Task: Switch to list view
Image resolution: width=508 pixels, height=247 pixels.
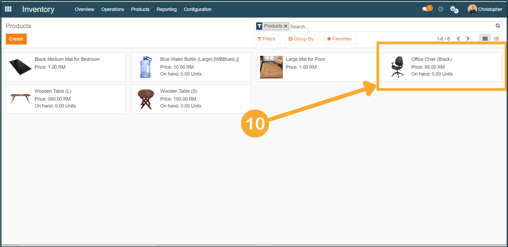Action: (x=496, y=39)
